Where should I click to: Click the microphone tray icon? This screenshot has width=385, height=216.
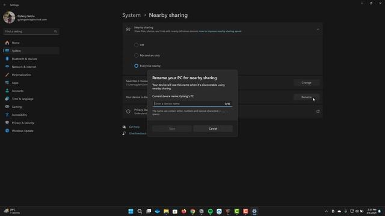click(x=346, y=211)
